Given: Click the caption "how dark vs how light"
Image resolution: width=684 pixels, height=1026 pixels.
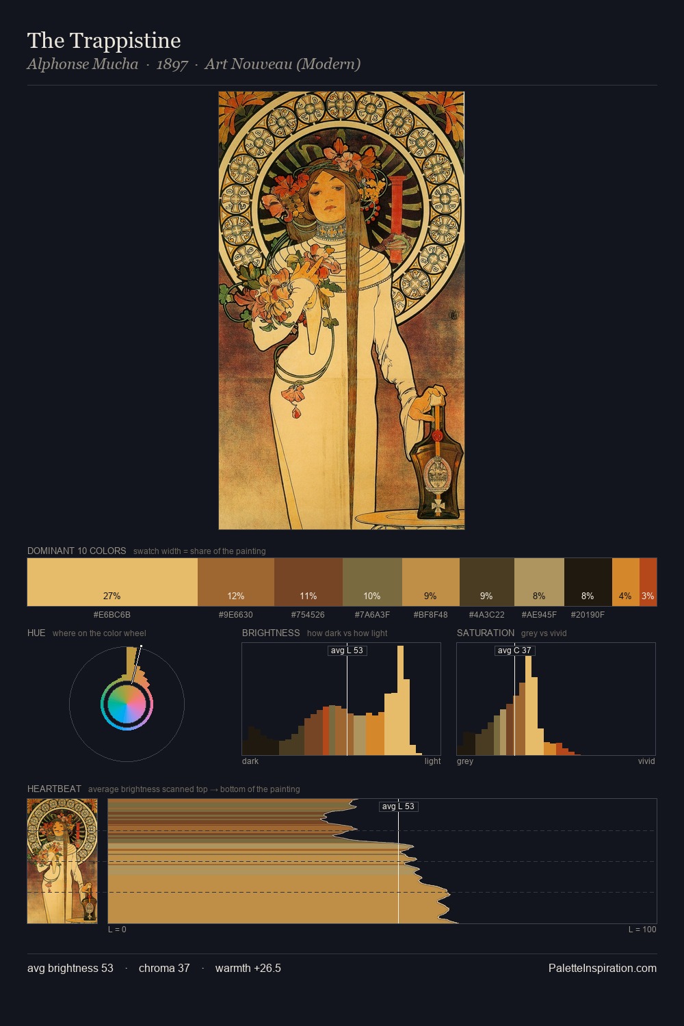Looking at the screenshot, I should (347, 633).
